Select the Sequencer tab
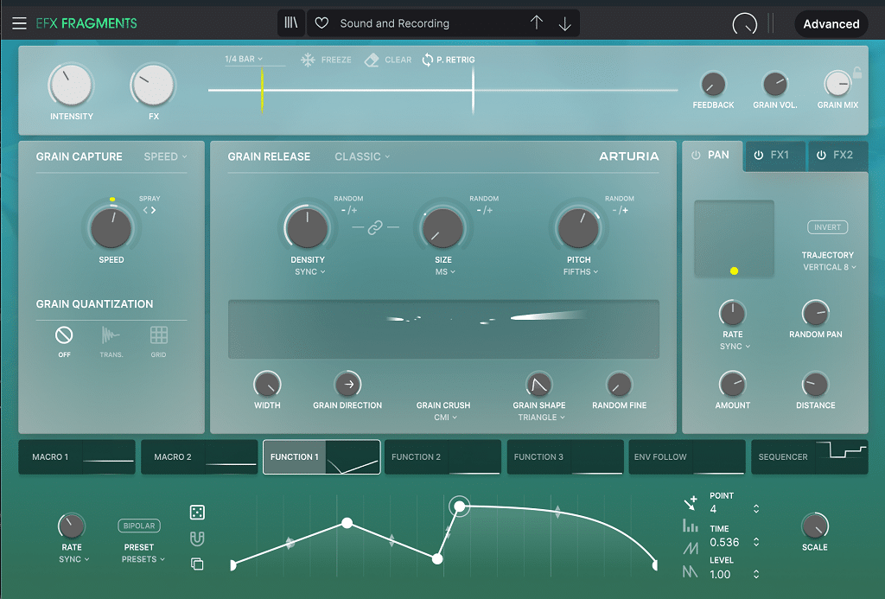Image resolution: width=885 pixels, height=599 pixels. (x=810, y=456)
